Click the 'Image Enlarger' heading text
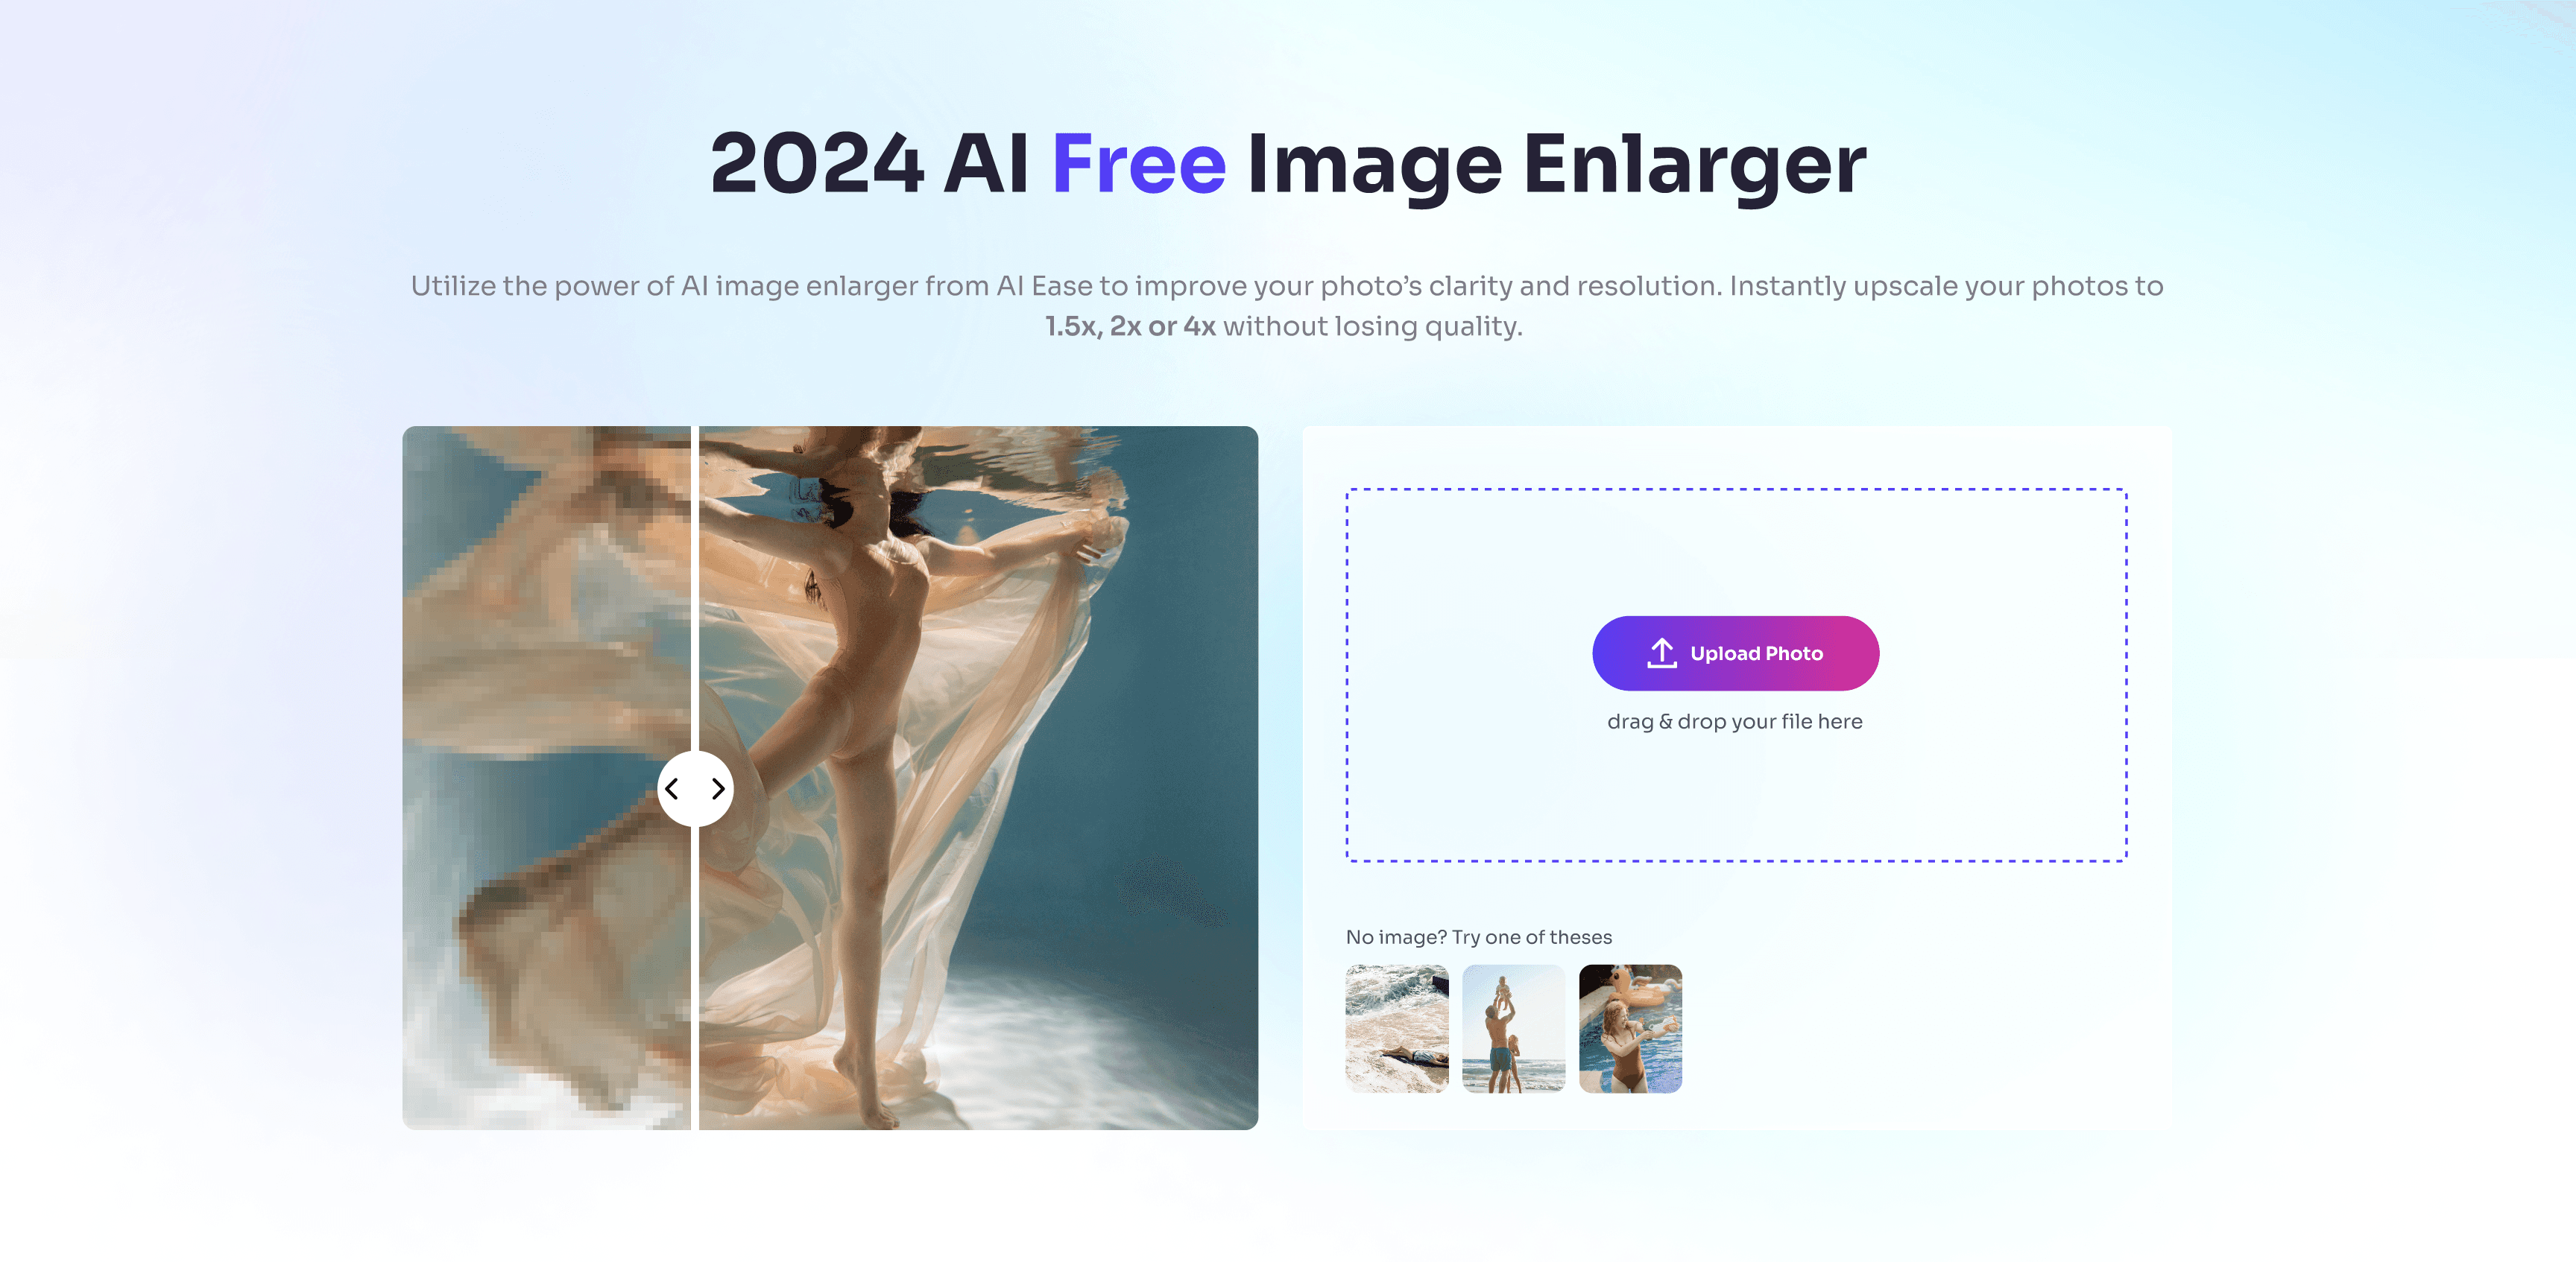The height and width of the screenshot is (1262, 2576). (1556, 166)
